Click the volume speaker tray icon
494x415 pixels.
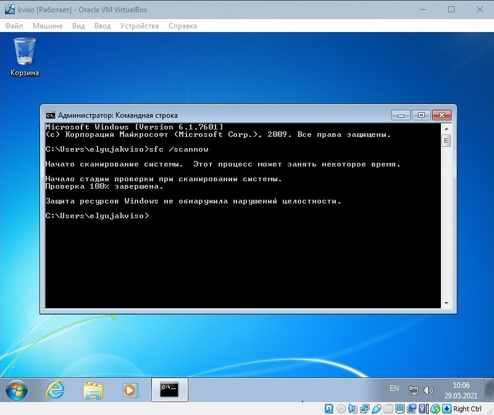429,390
